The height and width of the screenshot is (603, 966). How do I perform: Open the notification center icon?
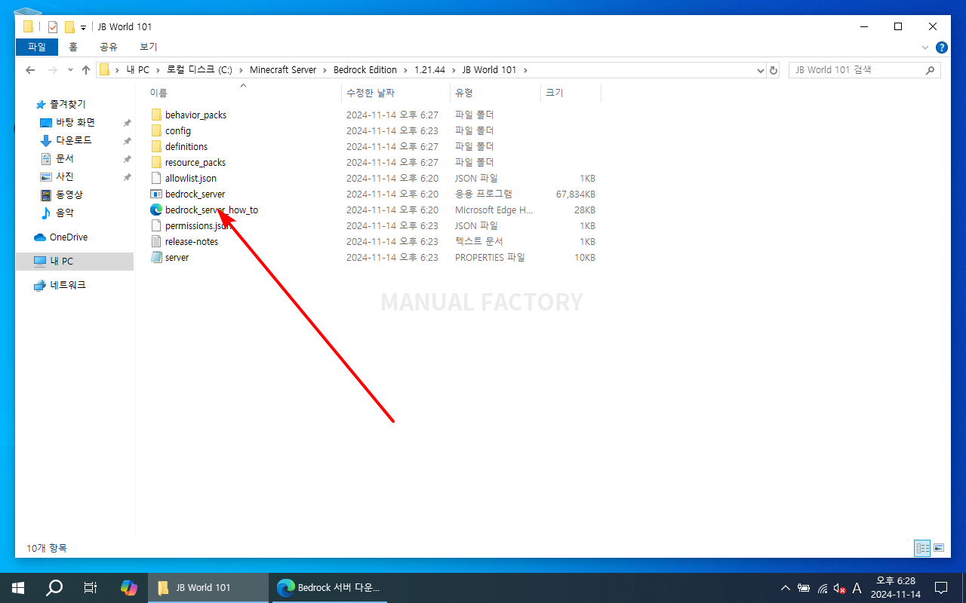pyautogui.click(x=941, y=588)
